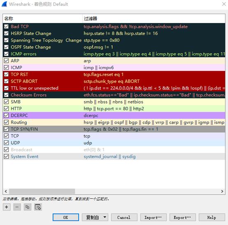Toggle the HSRP State Change checkbox
The image size is (228, 225).
tap(6, 33)
